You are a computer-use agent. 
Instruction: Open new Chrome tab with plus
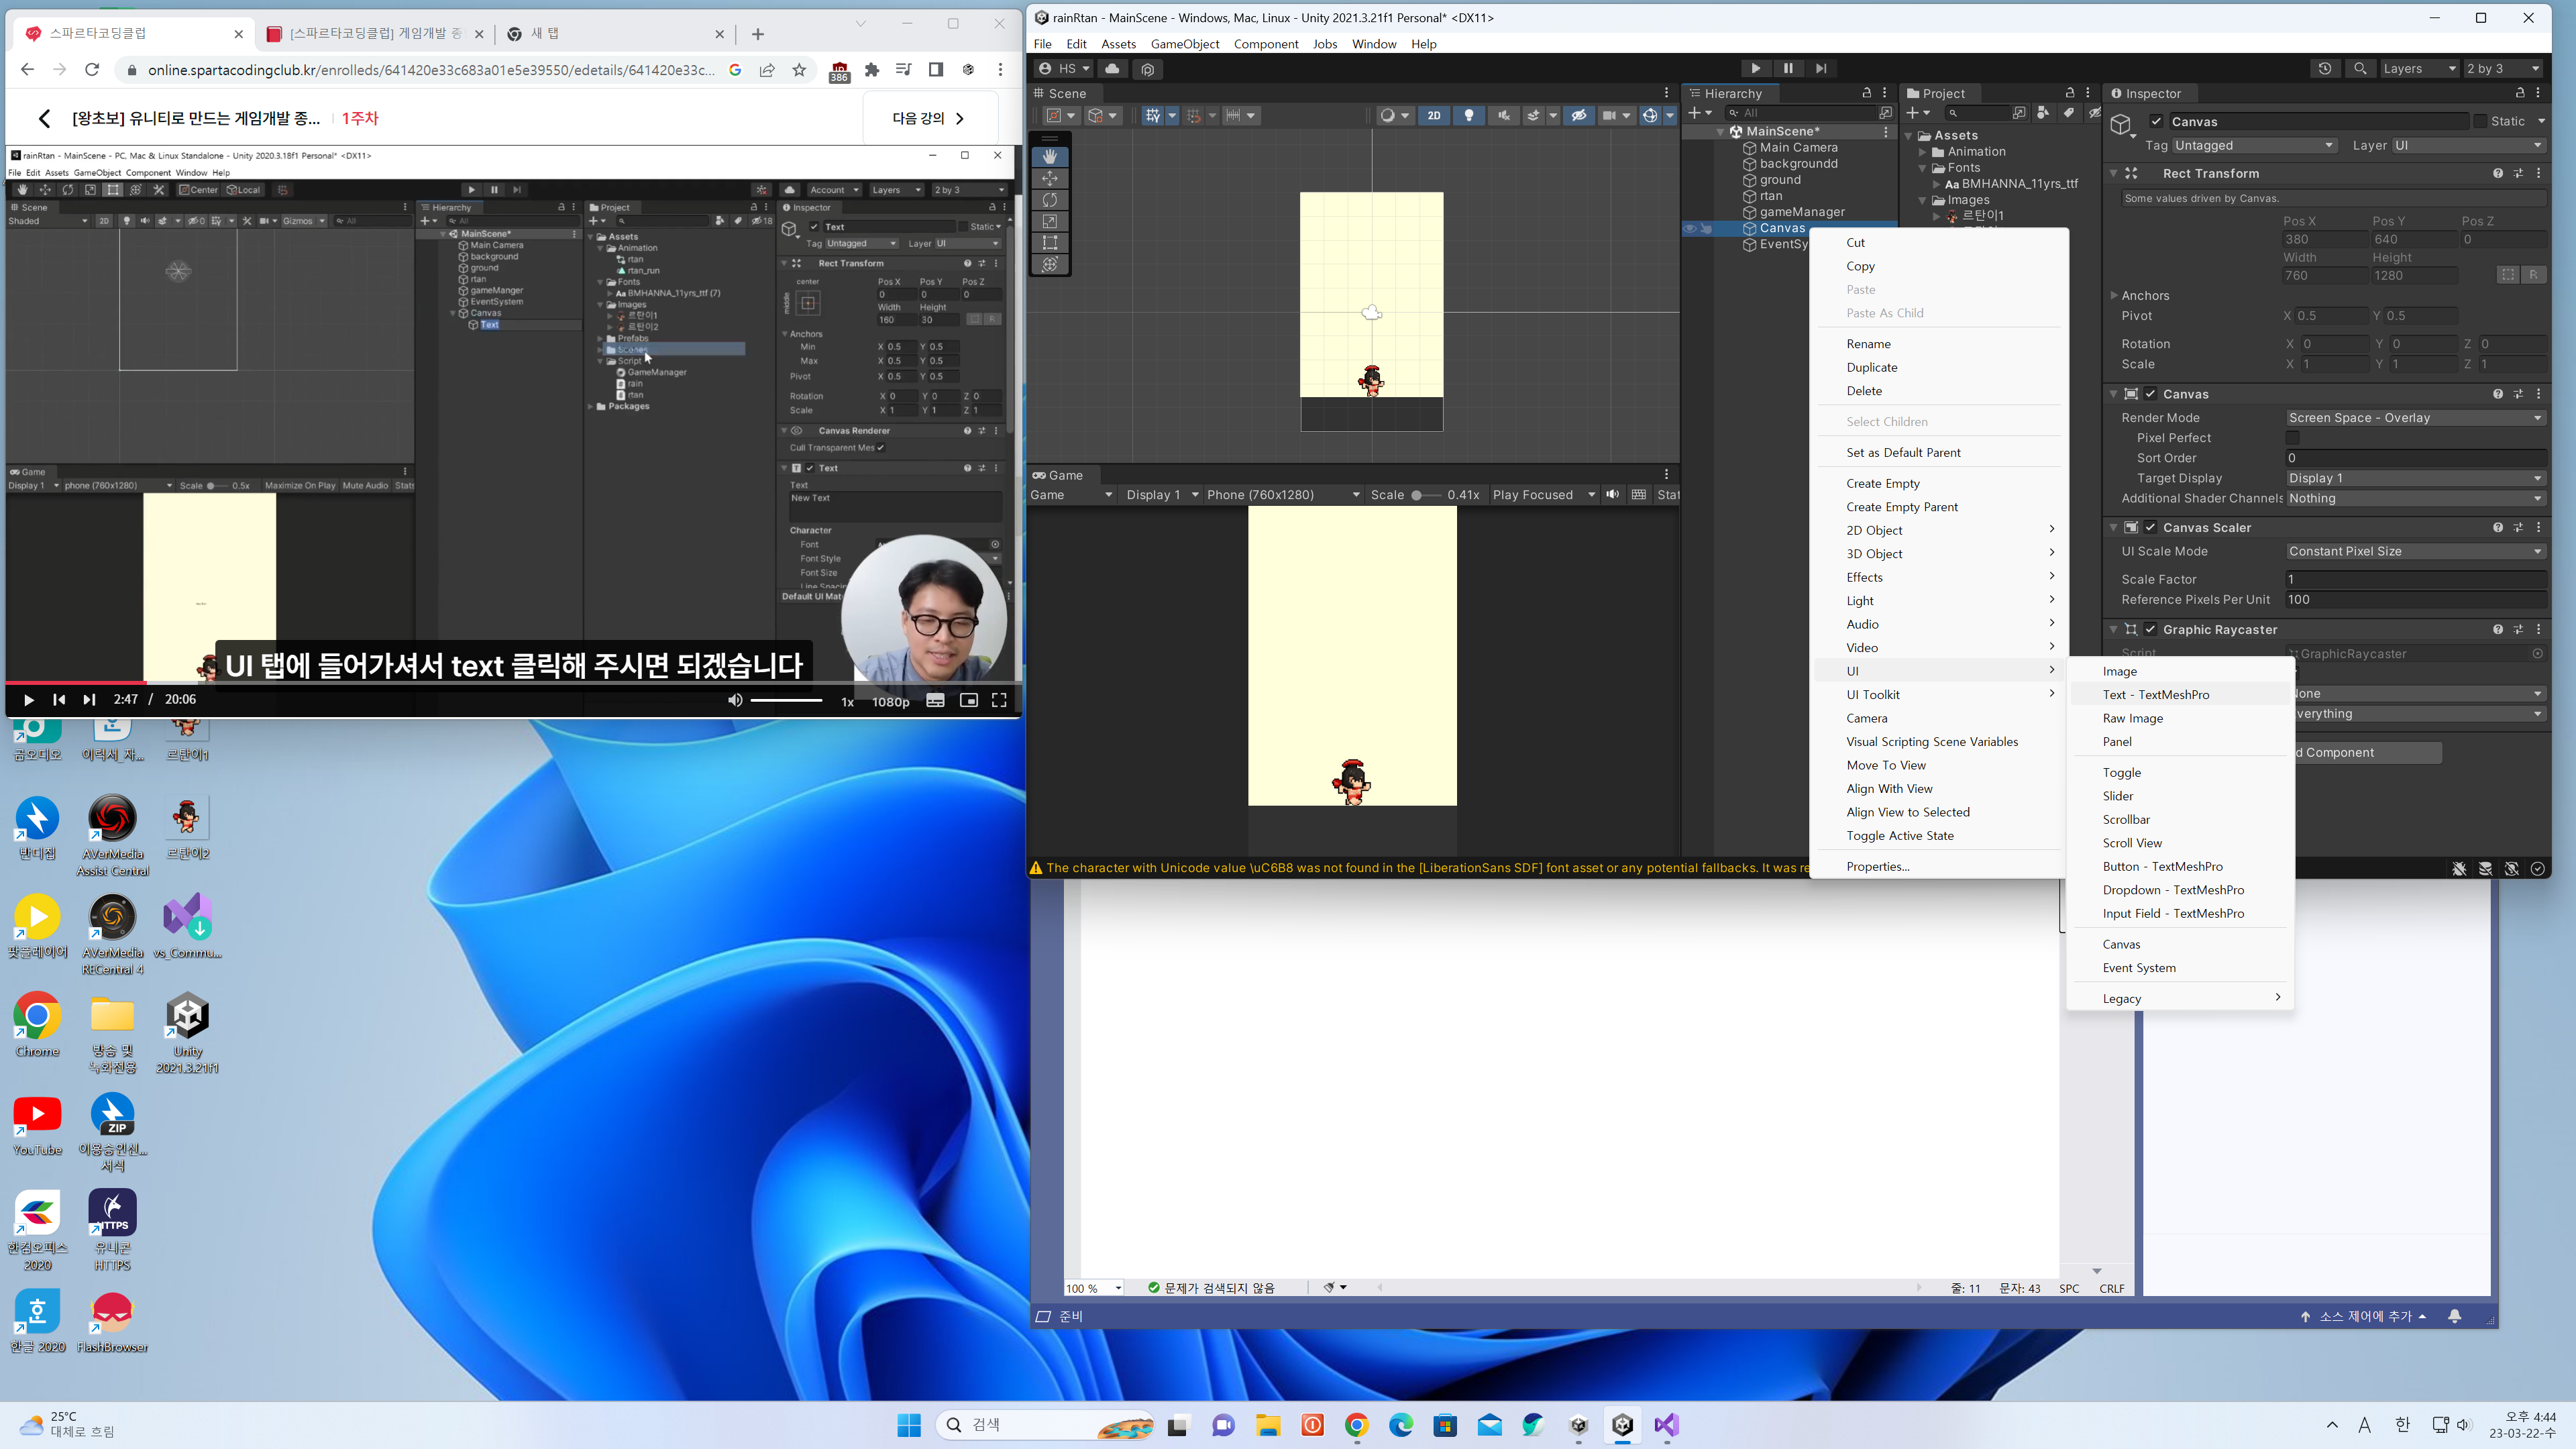(x=758, y=34)
